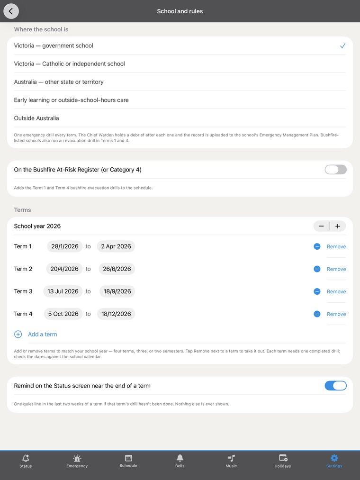Select the Outside Australia option
Screen dimensions: 360x480
pyautogui.click(x=180, y=118)
